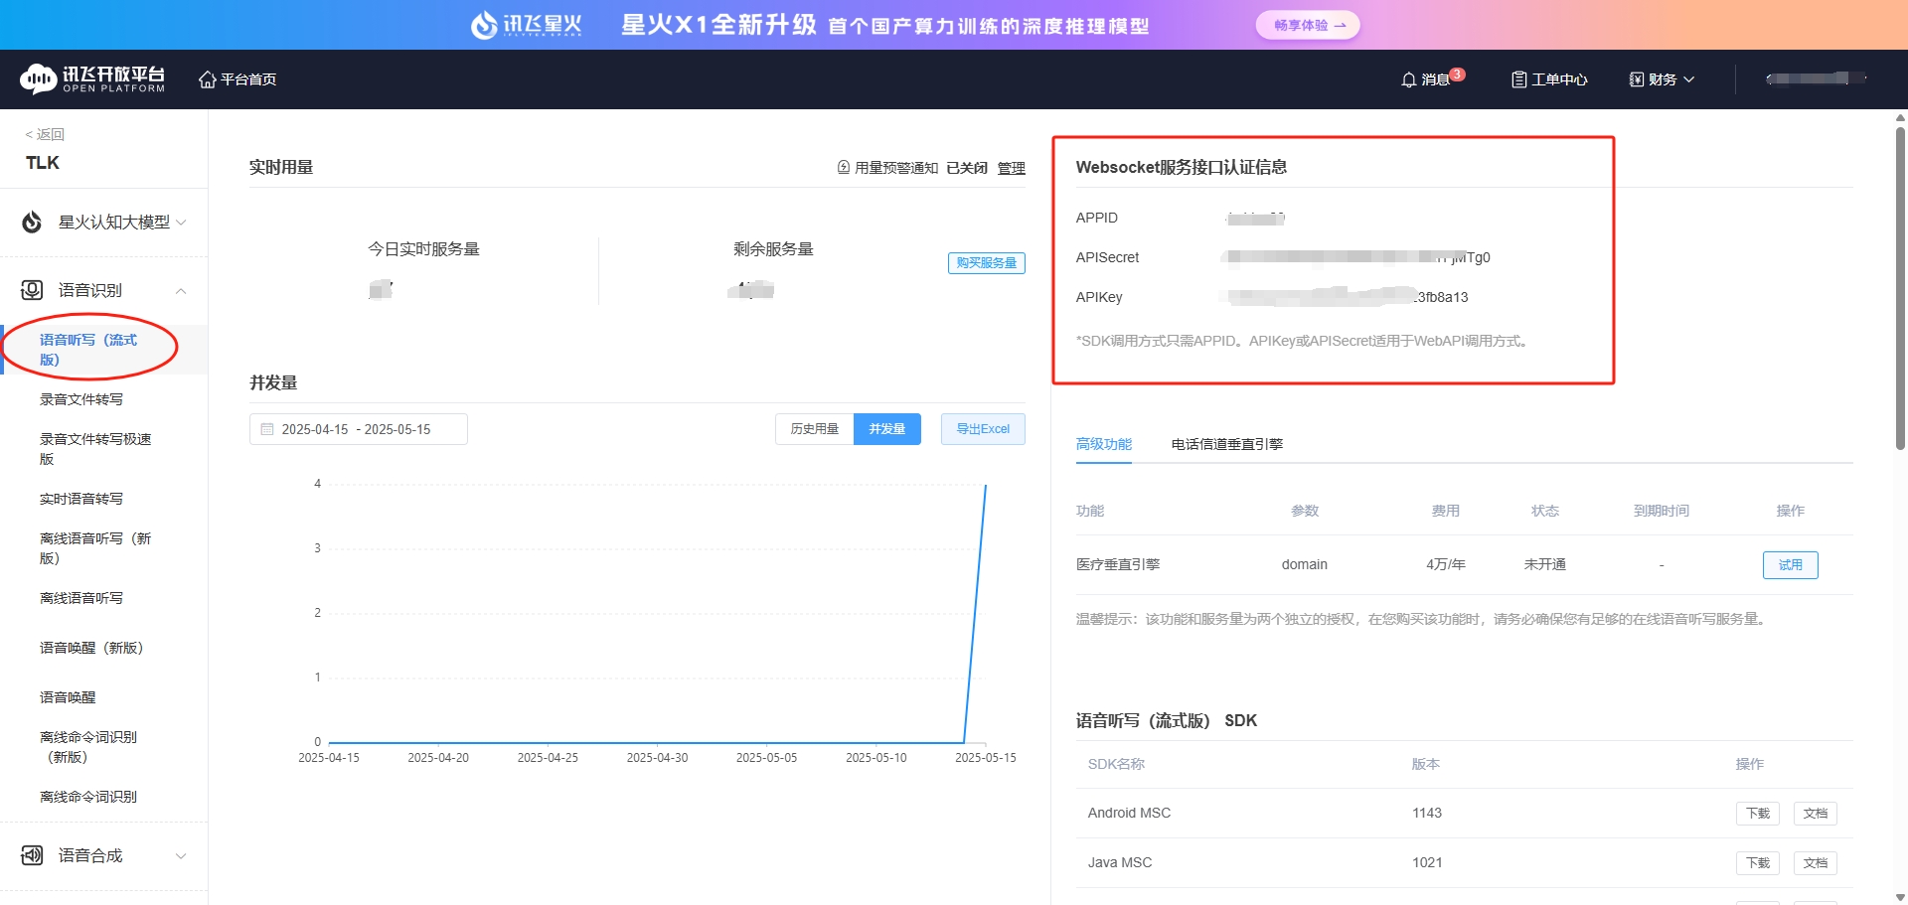This screenshot has width=1908, height=905.
Task: Click the 平台首页 link text
Action: pyautogui.click(x=248, y=79)
